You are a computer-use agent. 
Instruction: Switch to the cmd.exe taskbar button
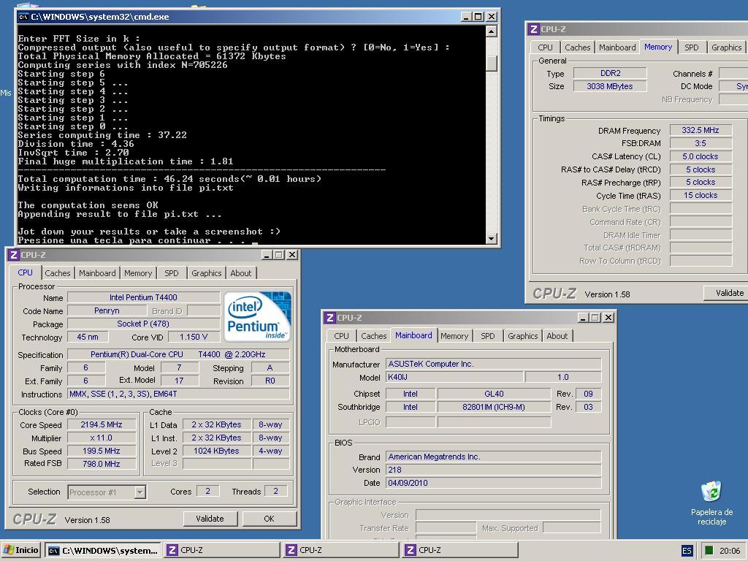(x=102, y=550)
